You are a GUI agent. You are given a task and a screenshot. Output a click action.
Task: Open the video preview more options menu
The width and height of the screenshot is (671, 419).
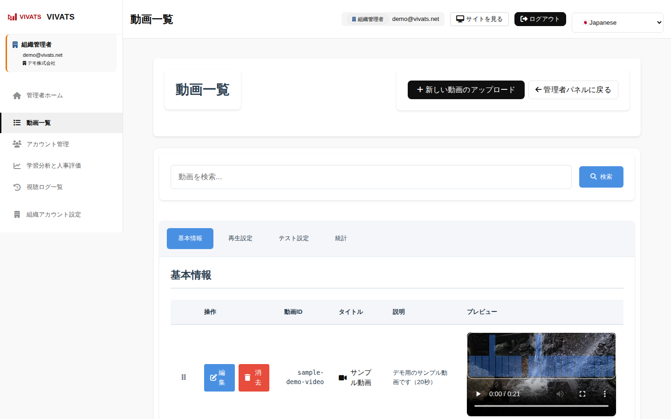coord(605,394)
